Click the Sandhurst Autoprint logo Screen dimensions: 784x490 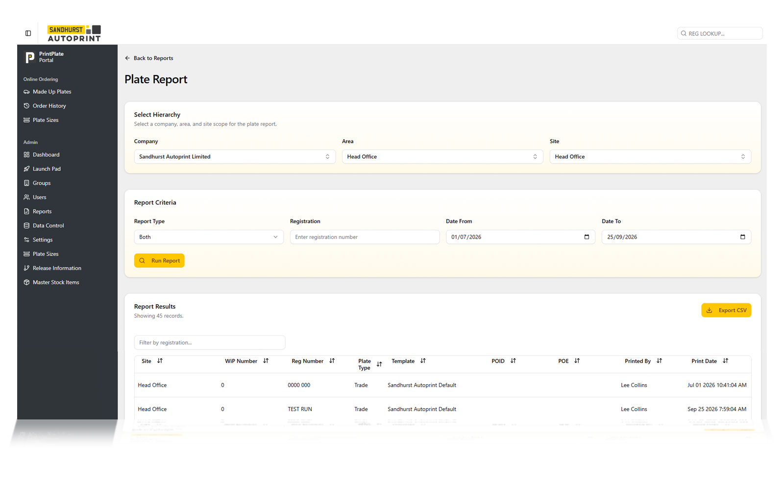74,33
